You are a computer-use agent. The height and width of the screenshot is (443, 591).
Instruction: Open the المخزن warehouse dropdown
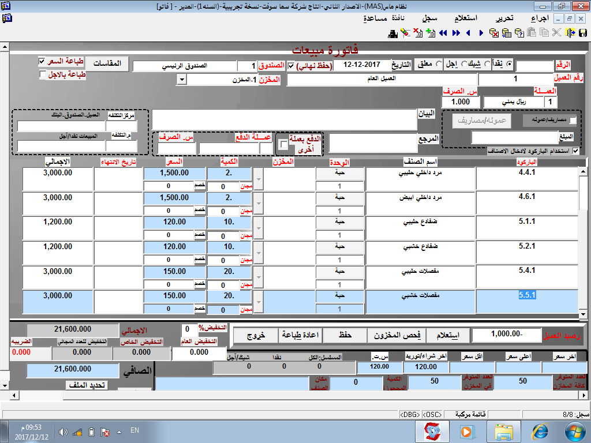[x=181, y=80]
